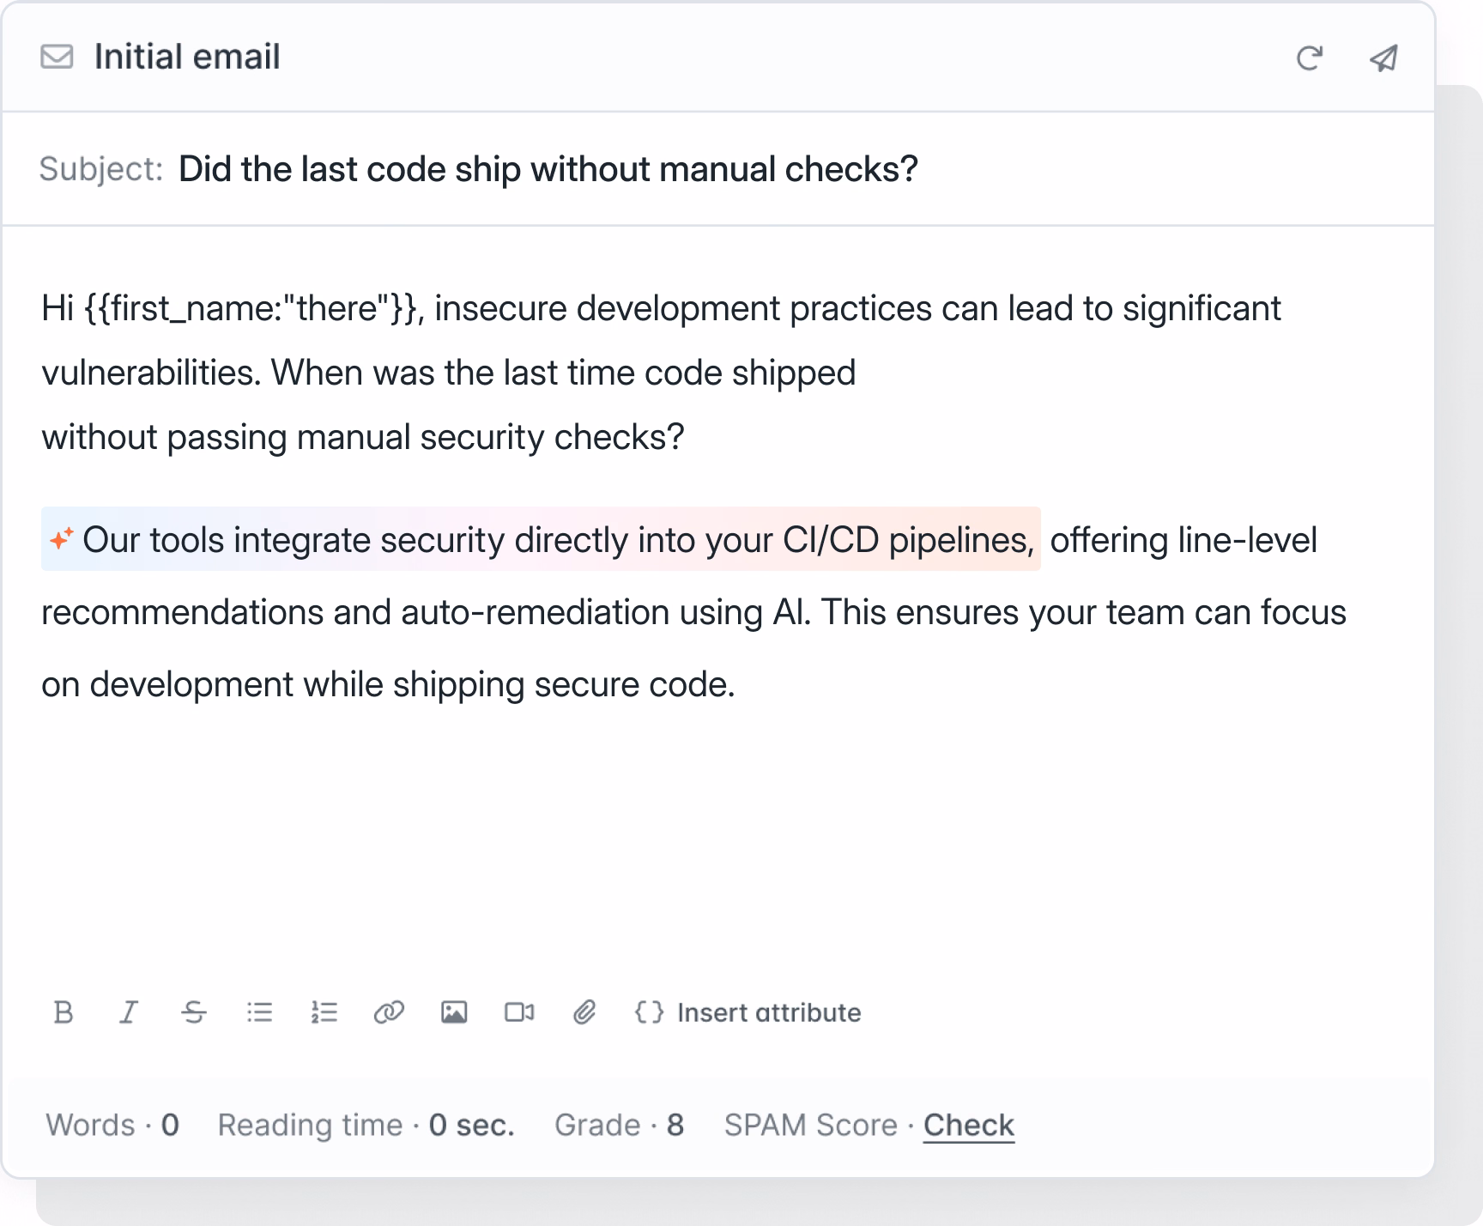Click the envelope icon beside Initial email

tap(57, 57)
